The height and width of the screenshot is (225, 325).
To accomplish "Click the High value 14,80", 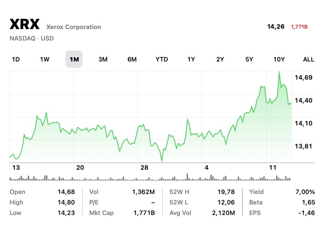I will [x=66, y=202].
